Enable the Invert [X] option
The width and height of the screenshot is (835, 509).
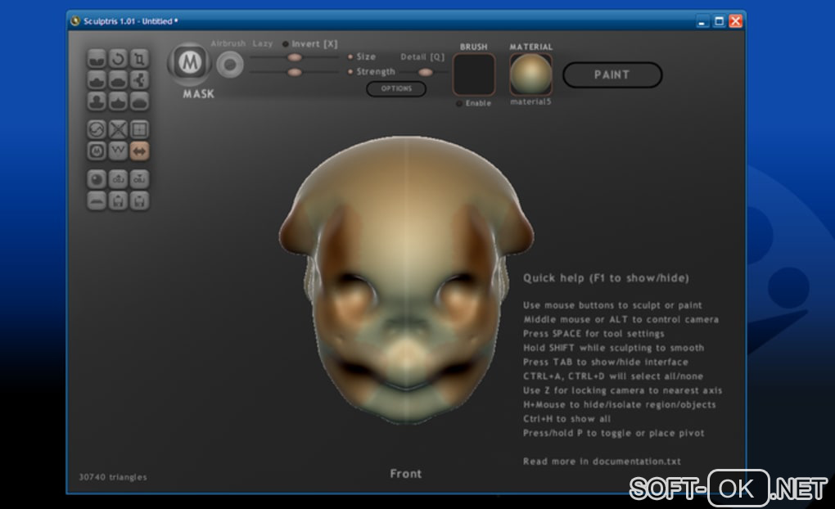310,43
